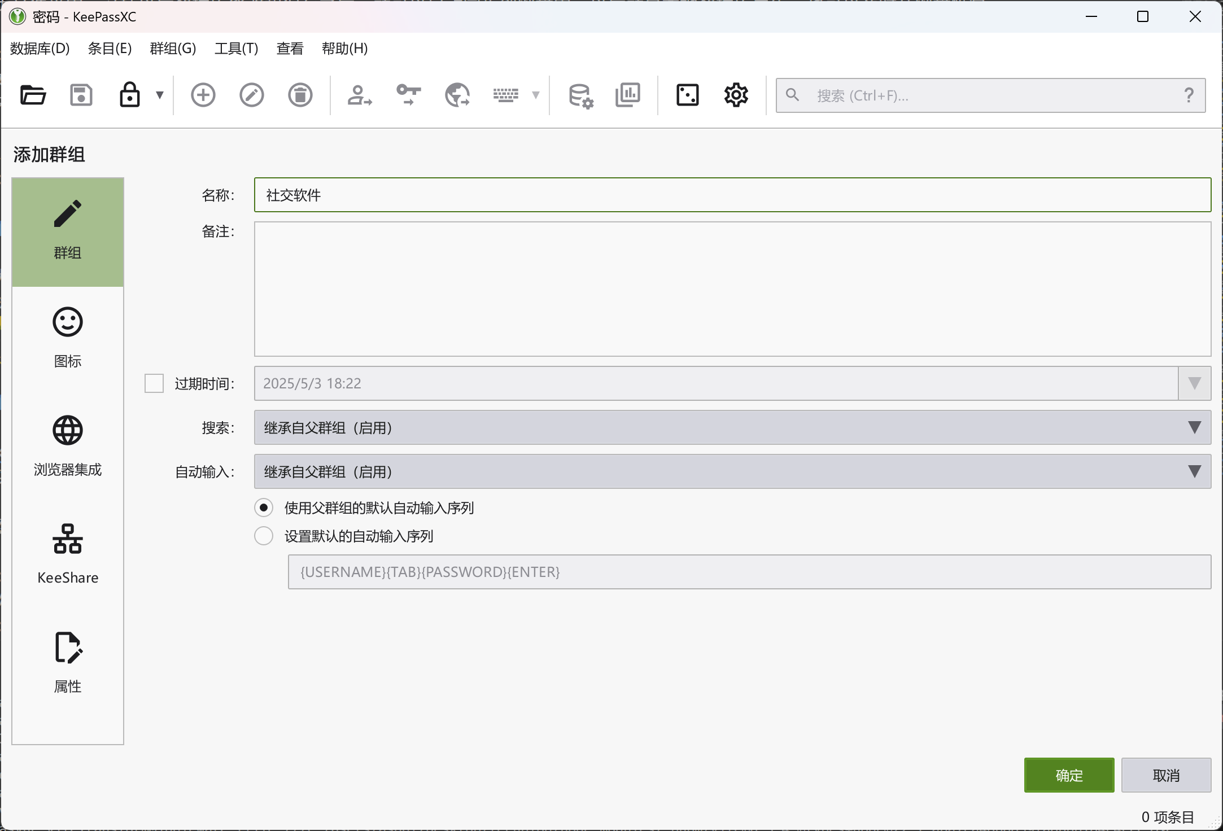This screenshot has width=1223, height=831.
Task: Click the 备注 notes text area
Action: click(732, 289)
